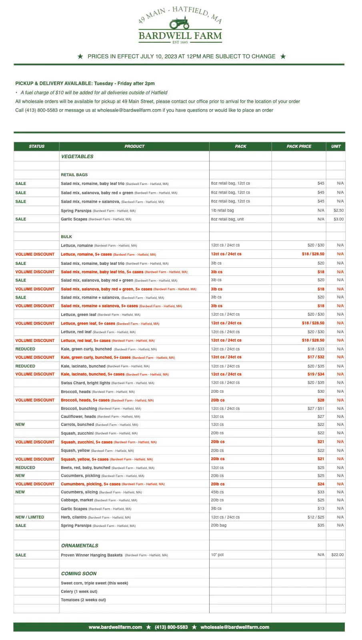The width and height of the screenshot is (362, 640).
Task: Click the wholesale email address in the intro paragraph
Action: click(129, 110)
